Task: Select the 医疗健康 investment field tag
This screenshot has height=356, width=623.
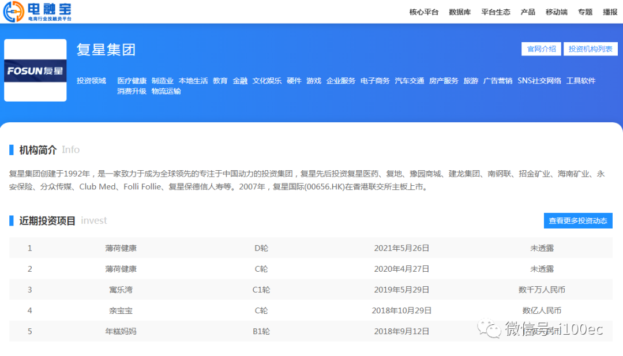Action: click(132, 81)
